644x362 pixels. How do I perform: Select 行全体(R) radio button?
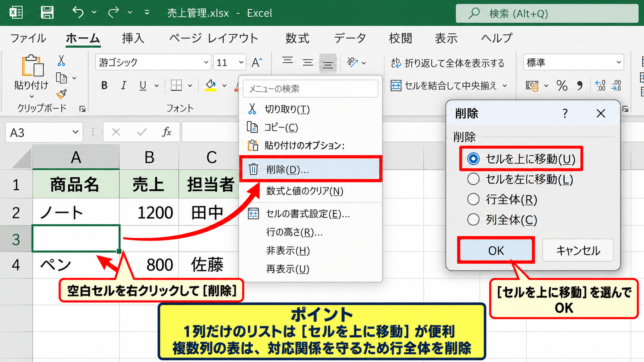coord(473,199)
